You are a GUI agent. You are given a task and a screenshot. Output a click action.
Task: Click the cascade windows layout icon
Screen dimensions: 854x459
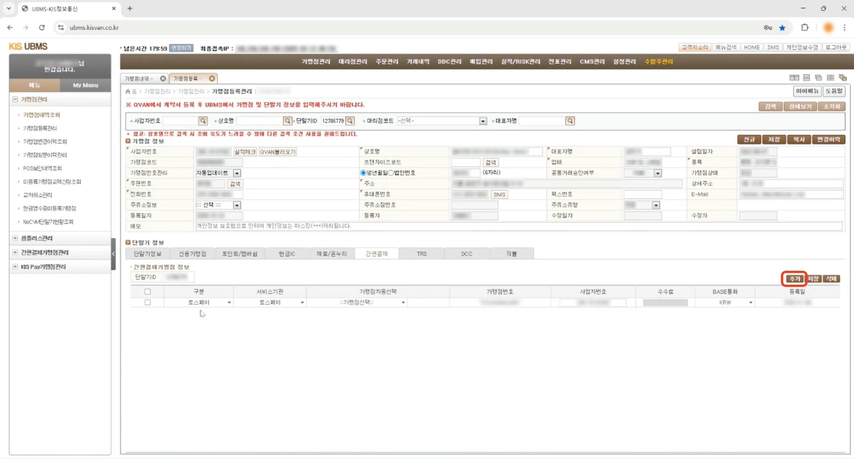coord(819,78)
